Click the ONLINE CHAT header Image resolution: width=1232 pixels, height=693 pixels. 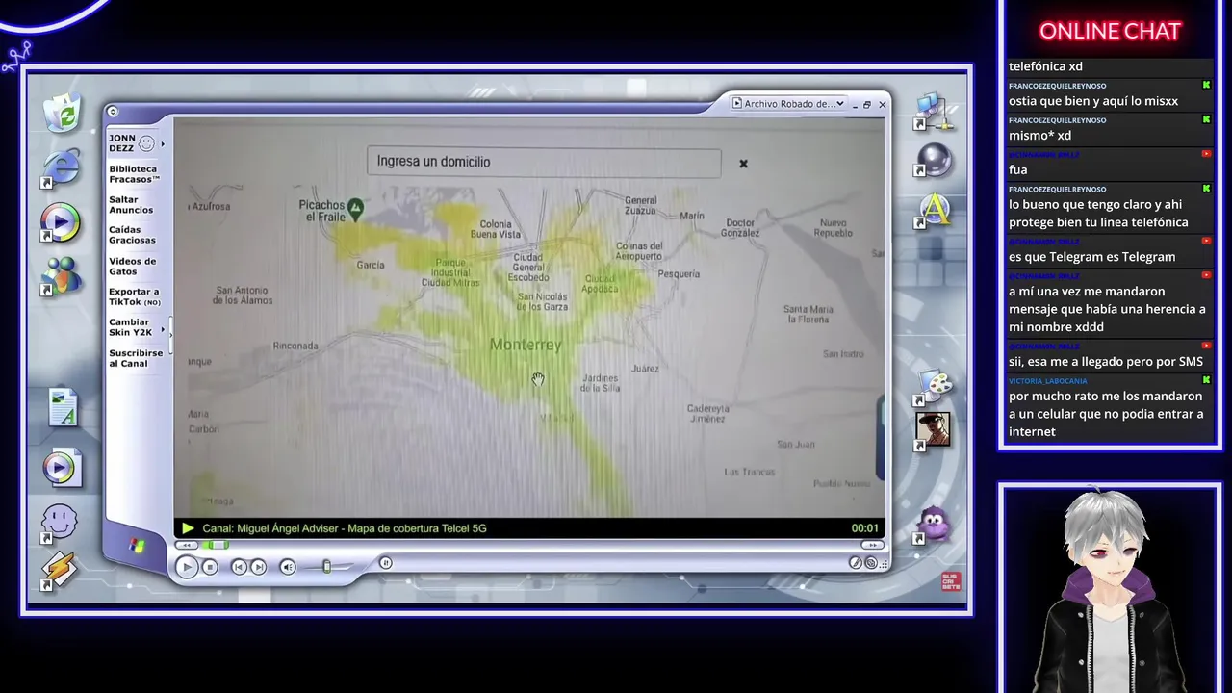pyautogui.click(x=1110, y=31)
